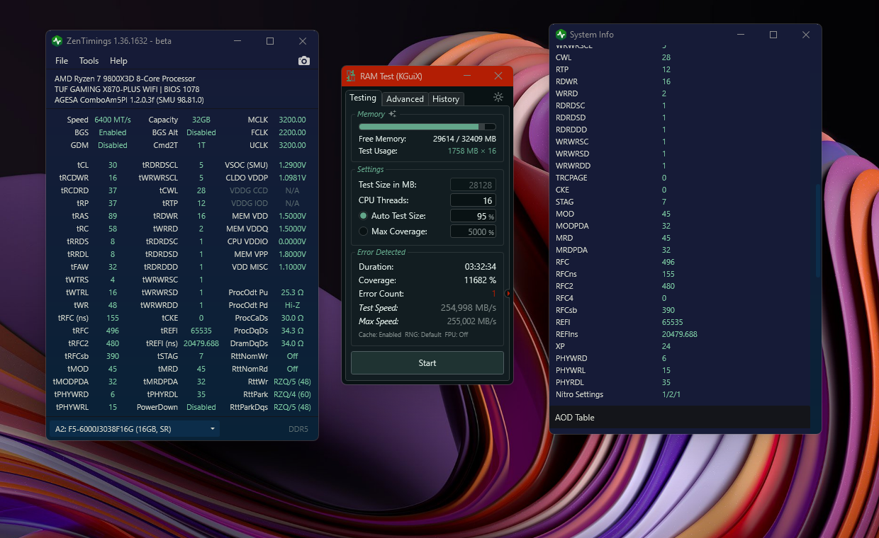The width and height of the screenshot is (879, 538).
Task: Take a ZenTimings screenshot with camera icon
Action: tap(304, 61)
